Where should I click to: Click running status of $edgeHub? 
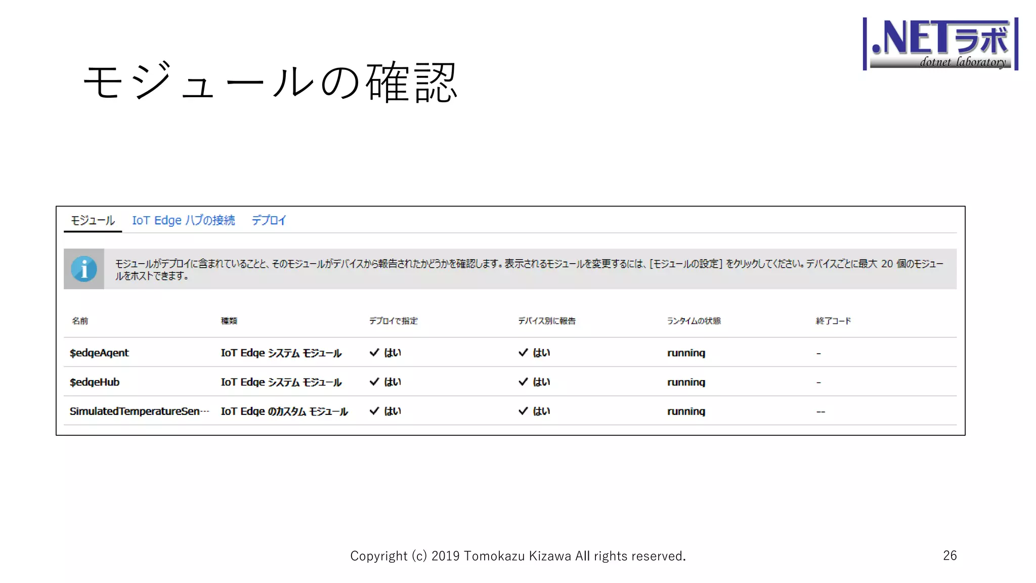click(x=686, y=383)
